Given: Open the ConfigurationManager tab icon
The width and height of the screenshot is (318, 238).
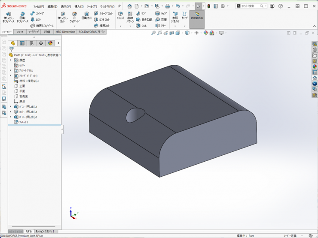Looking at the screenshot, I should pyautogui.click(x=31, y=43).
